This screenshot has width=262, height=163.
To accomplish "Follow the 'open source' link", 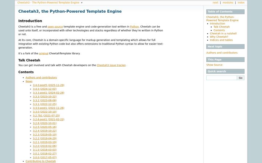I will point(55,26).
